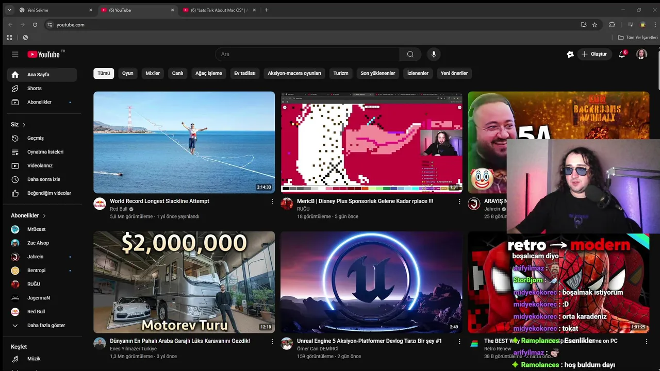Open JagermaN channel
Image resolution: width=660 pixels, height=371 pixels.
(x=42, y=298)
